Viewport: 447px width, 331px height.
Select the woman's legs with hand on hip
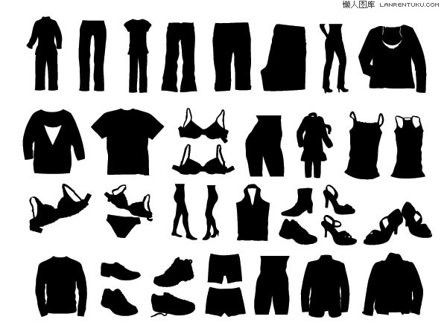[334, 58]
